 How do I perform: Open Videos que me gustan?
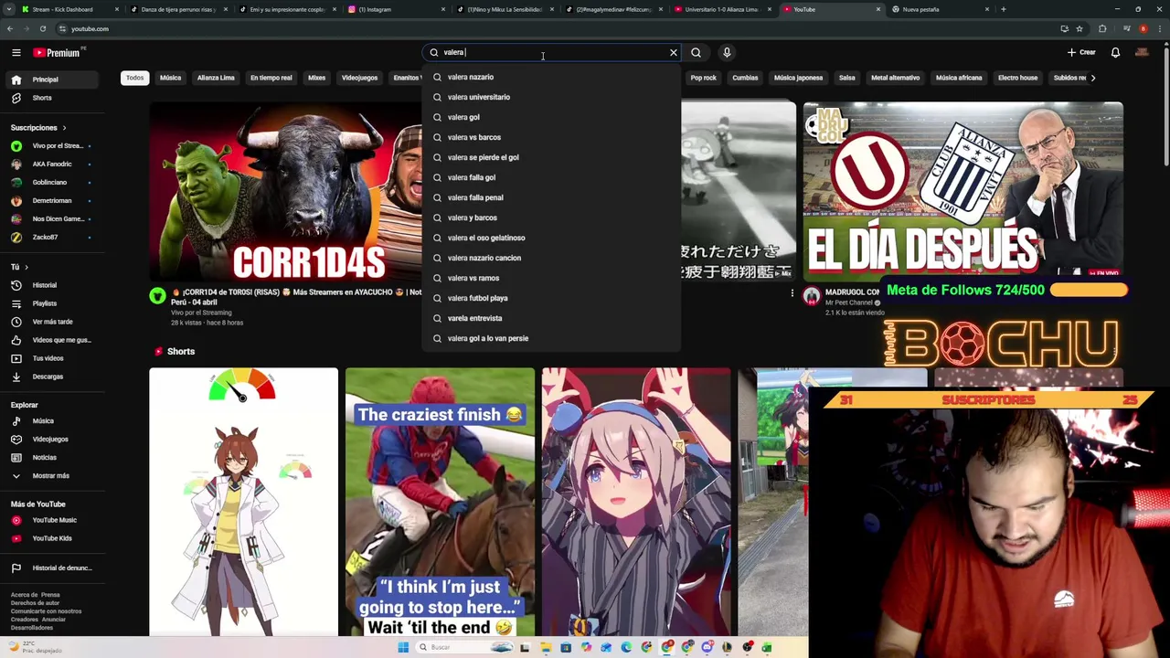click(52, 340)
